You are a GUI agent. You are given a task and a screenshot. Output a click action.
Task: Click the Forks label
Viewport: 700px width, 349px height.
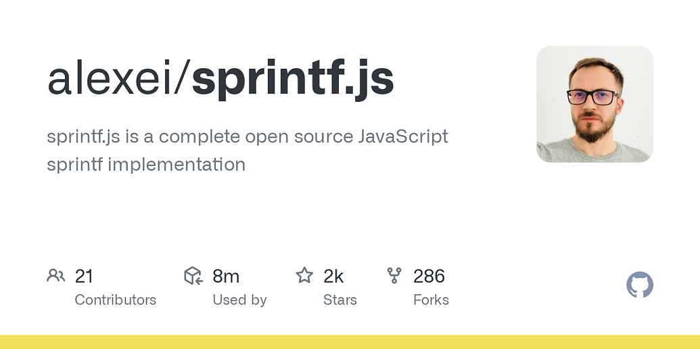(431, 300)
